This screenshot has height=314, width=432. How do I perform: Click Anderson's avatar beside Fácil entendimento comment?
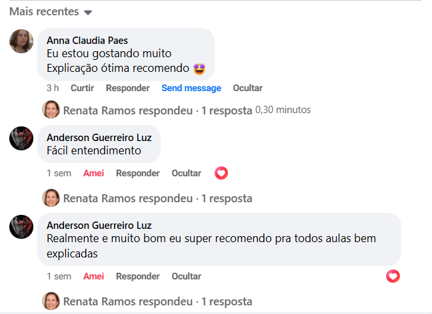point(21,138)
